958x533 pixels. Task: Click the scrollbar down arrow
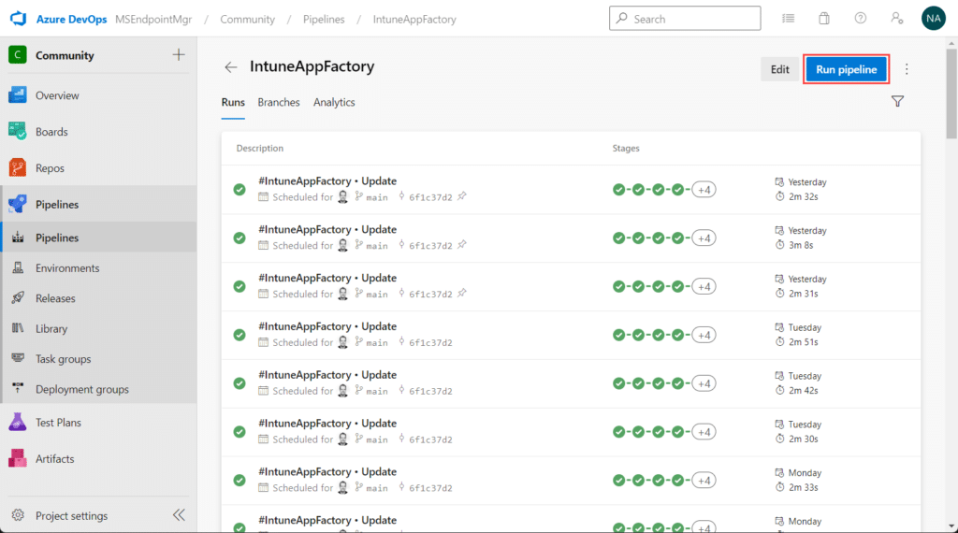[x=951, y=526]
